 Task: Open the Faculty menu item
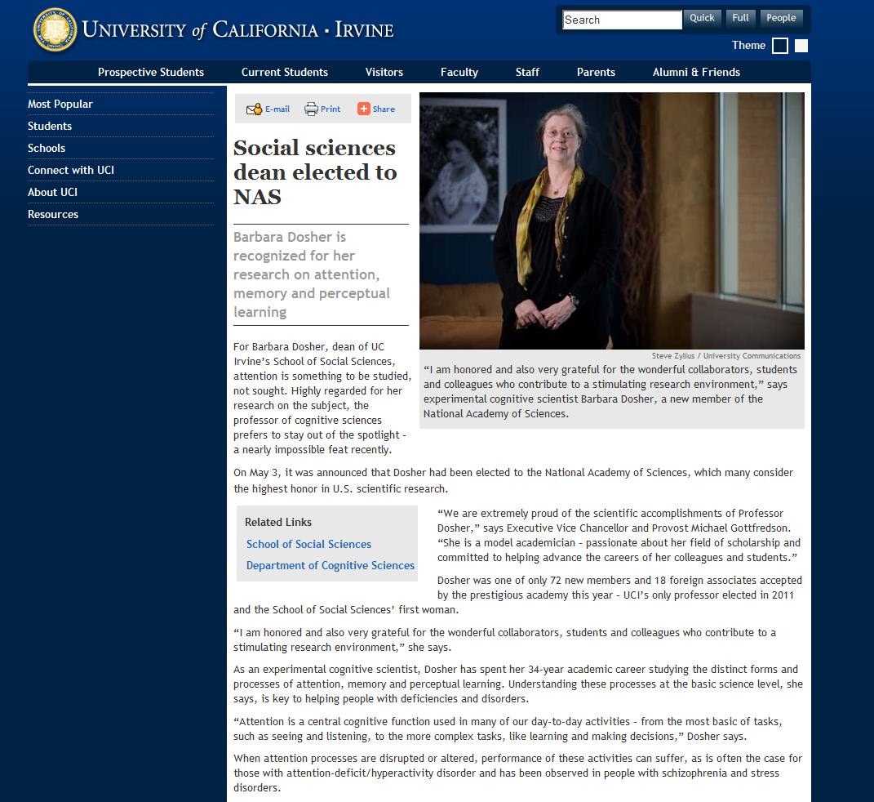[459, 72]
